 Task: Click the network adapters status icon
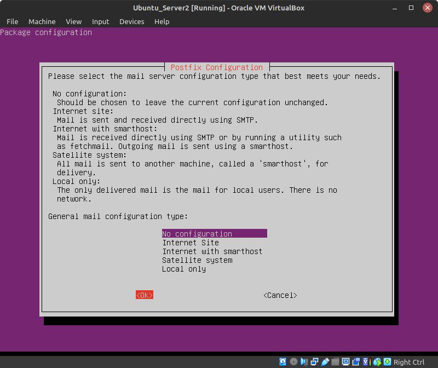coord(314,362)
